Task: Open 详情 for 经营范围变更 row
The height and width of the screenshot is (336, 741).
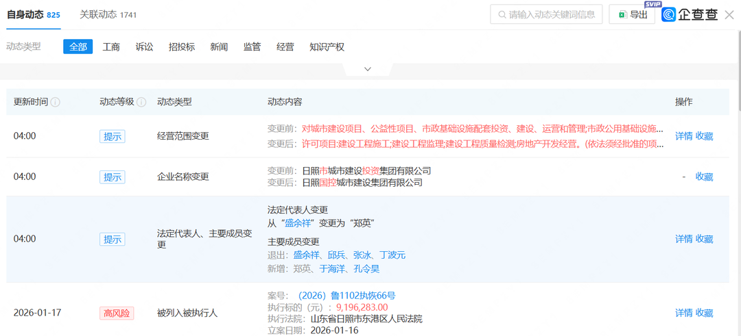Action: (683, 136)
